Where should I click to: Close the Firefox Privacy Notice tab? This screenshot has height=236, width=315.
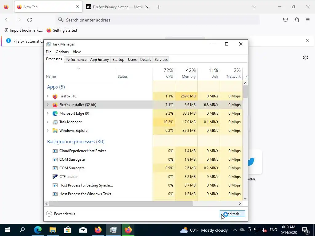pos(147,7)
